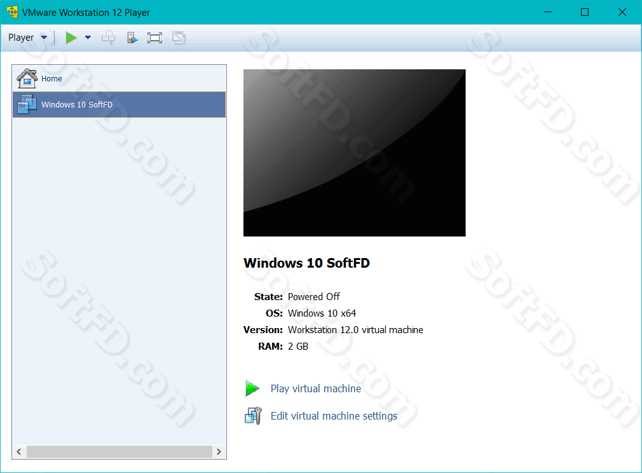Click the library scrollbar left arrow

19,452
